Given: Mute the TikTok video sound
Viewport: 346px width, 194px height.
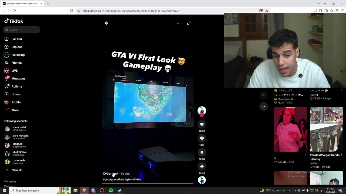Looking at the screenshot, I should coord(106,23).
